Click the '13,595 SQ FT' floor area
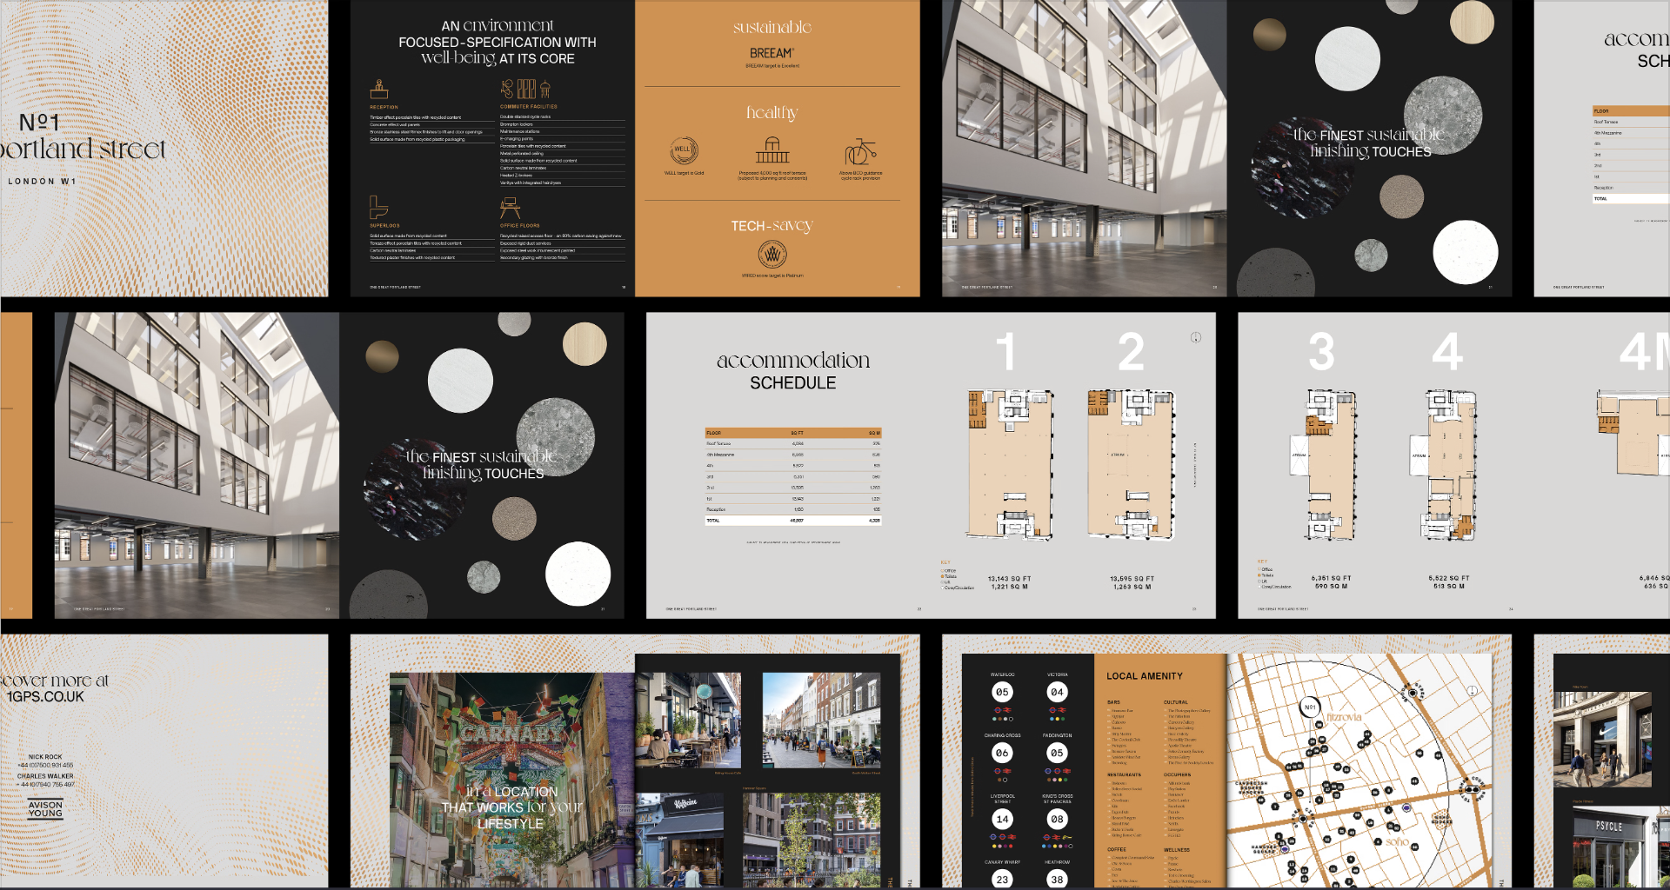 coord(1132,578)
